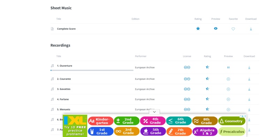Open the 1. Ouverture track title
This screenshot has height=137, width=279.
coord(65,66)
